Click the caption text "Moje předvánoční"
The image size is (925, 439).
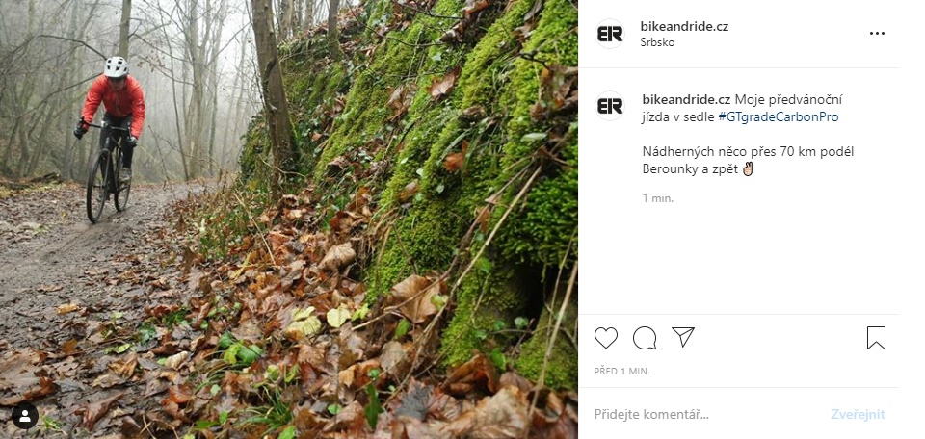coord(788,99)
